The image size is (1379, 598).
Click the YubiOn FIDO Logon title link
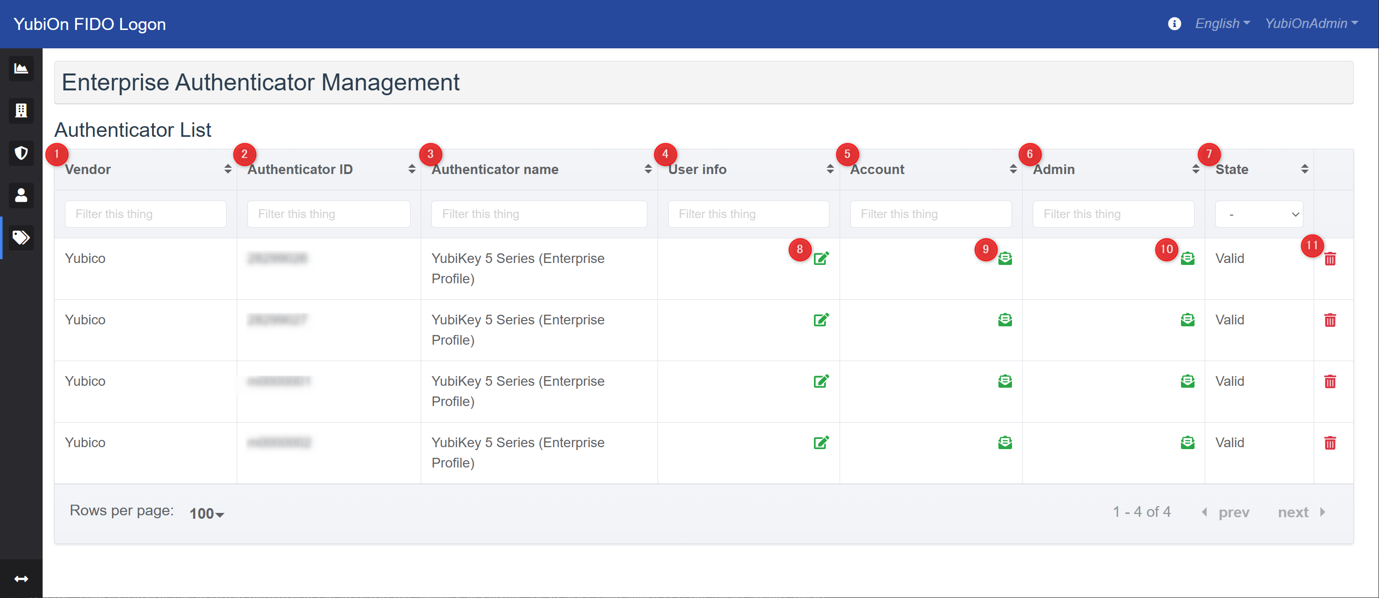[x=90, y=24]
